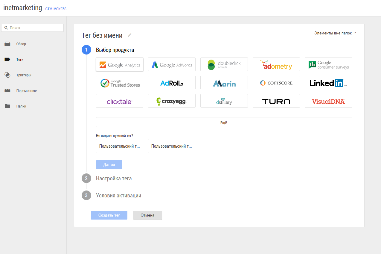The width and height of the screenshot is (381, 254).
Task: Choose the dstillery tag tile
Action: point(224,101)
